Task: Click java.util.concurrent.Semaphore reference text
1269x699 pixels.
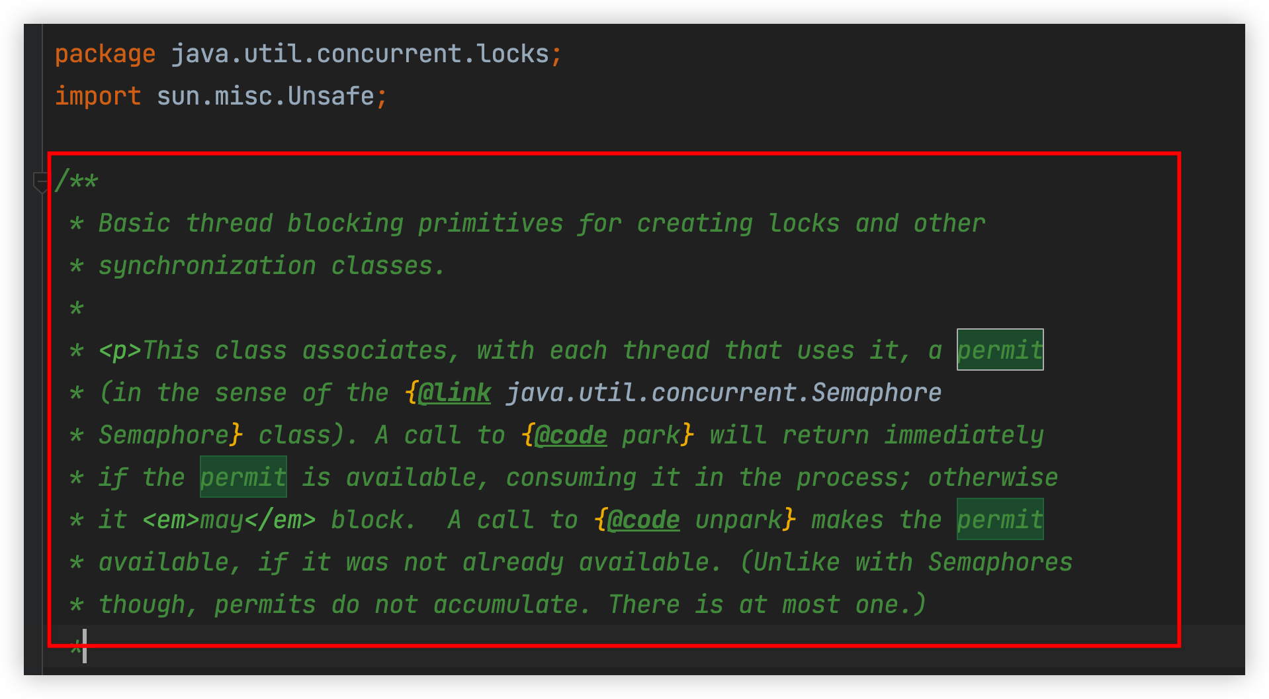Action: pyautogui.click(x=724, y=393)
